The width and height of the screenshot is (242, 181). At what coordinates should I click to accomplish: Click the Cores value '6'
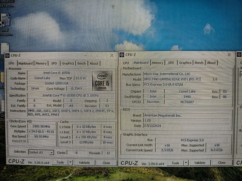(x=77, y=153)
